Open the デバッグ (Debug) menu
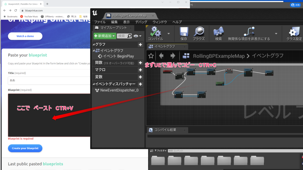This screenshot has width=303, height=170. [x=141, y=22]
